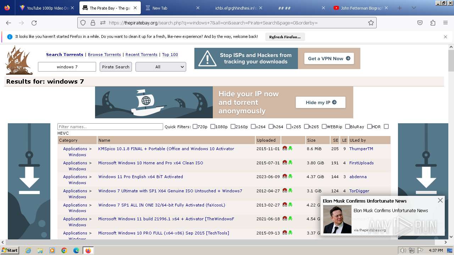Open the list all tabs chevron
The image size is (454, 255).
414,8
